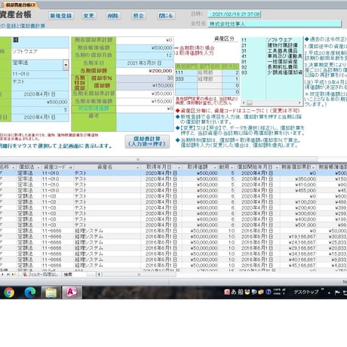The width and height of the screenshot is (347, 347).
Task: Click the 閉じる button
Action: click(165, 16)
